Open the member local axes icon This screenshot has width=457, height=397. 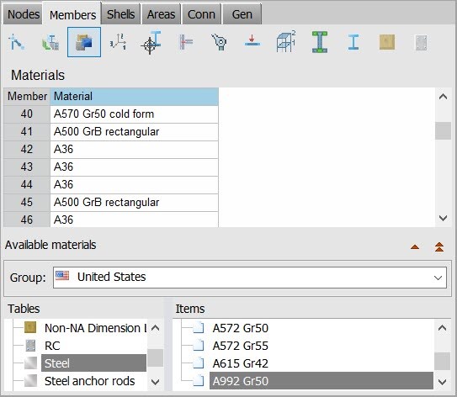[118, 42]
